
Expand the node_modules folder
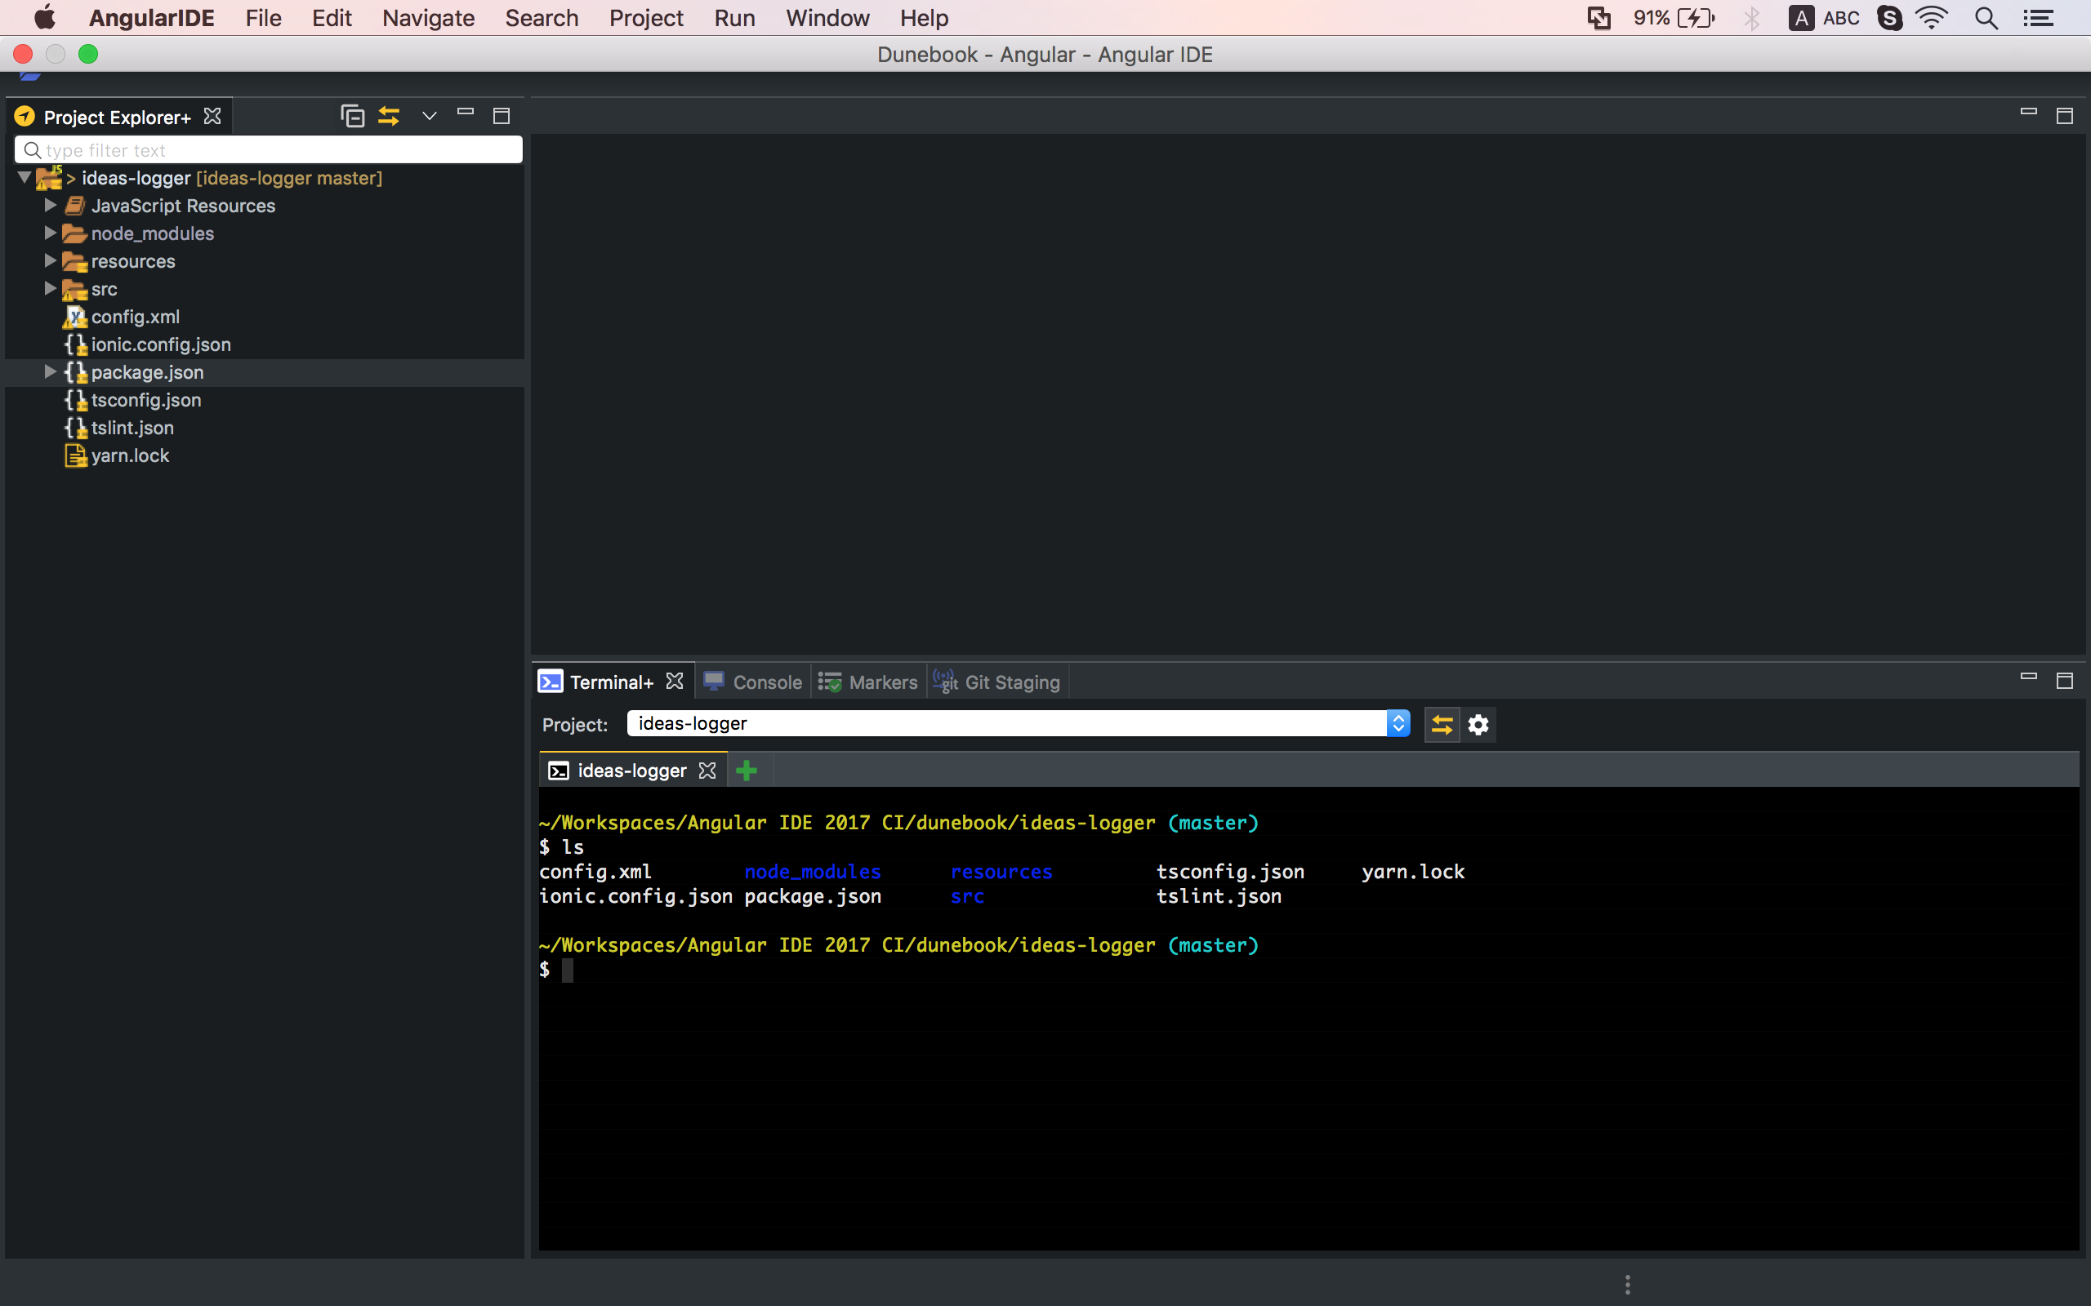pos(50,233)
